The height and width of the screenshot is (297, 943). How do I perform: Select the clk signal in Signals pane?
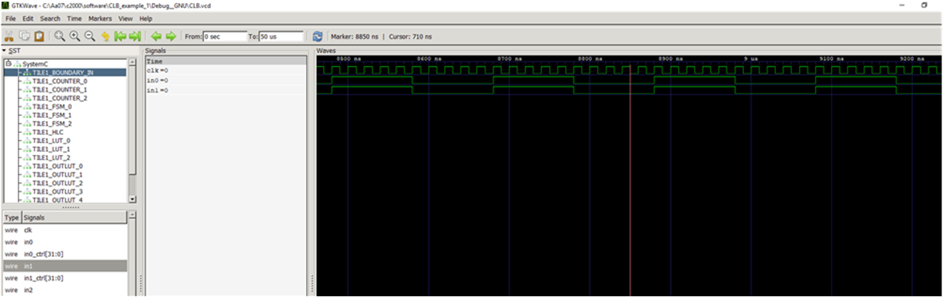tap(157, 71)
